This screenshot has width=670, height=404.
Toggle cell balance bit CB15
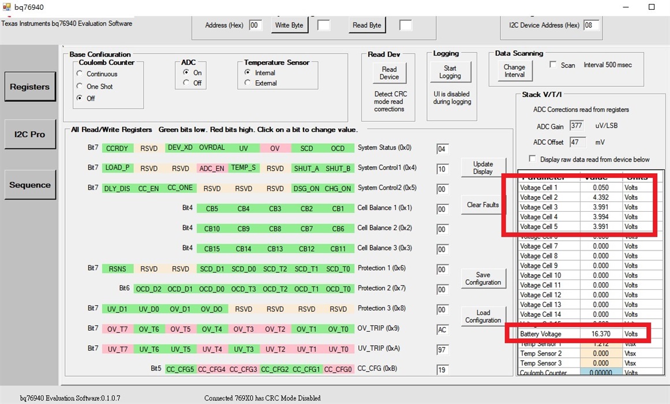coord(212,248)
